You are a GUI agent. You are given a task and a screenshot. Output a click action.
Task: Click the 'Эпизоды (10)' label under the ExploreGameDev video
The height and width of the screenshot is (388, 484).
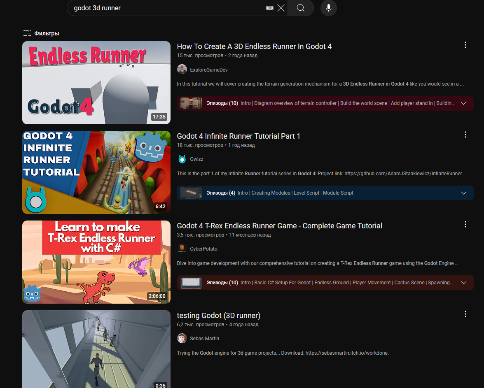222,103
